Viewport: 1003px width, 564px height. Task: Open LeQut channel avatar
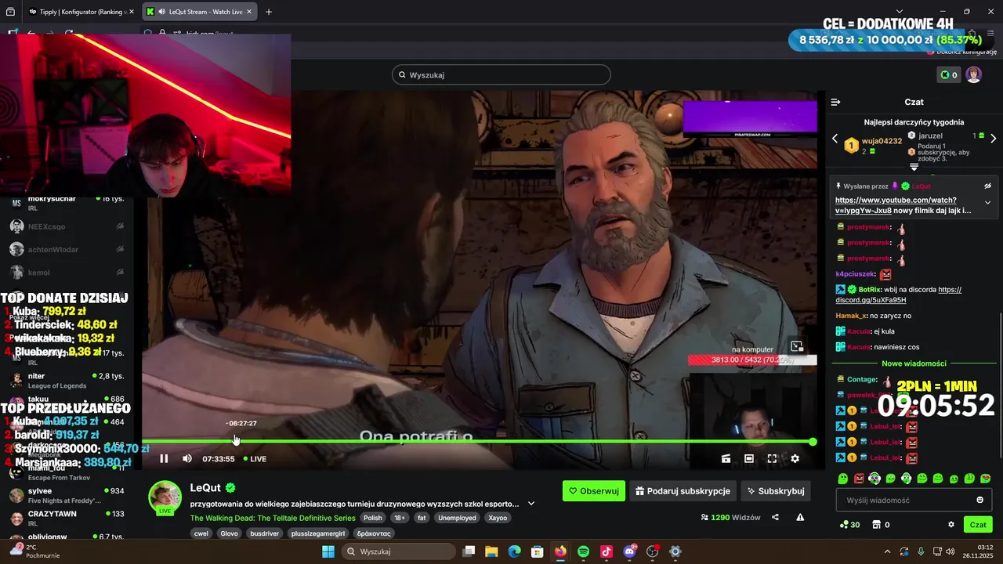point(165,497)
